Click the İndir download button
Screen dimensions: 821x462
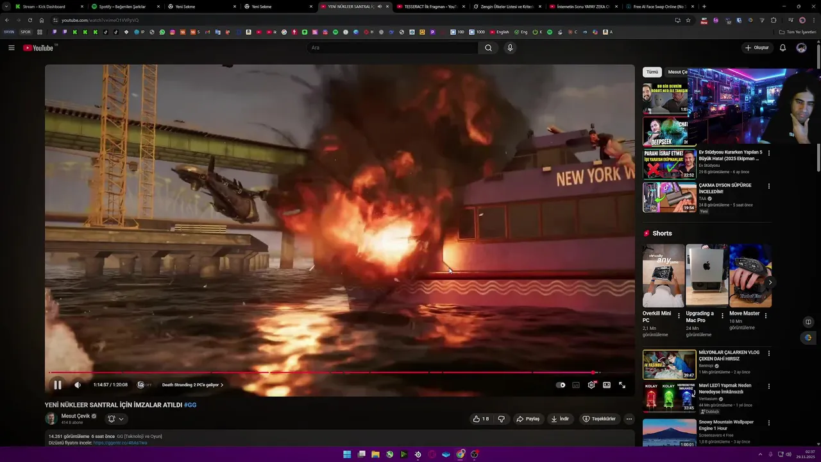(x=560, y=419)
